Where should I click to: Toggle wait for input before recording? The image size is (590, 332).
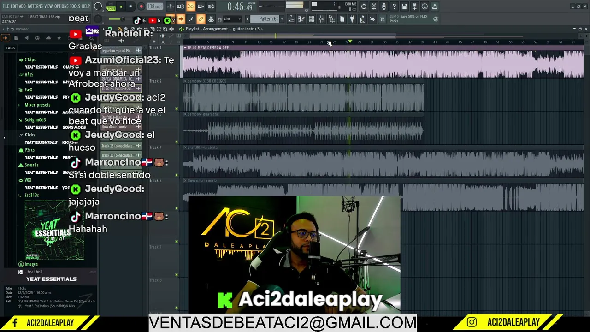point(181,6)
